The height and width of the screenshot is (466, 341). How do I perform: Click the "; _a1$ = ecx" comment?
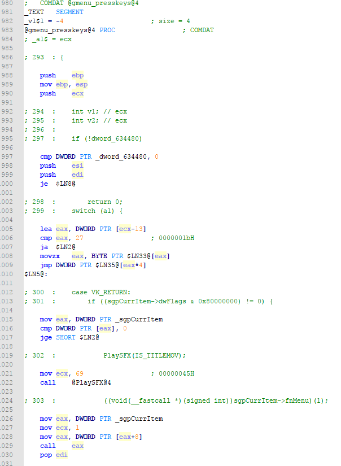48,39
